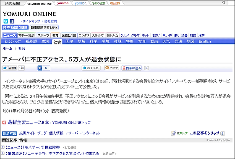Open 「モバゲー」で接続障害 related article
Viewport: 235px width, 159px height.
coord(33,147)
